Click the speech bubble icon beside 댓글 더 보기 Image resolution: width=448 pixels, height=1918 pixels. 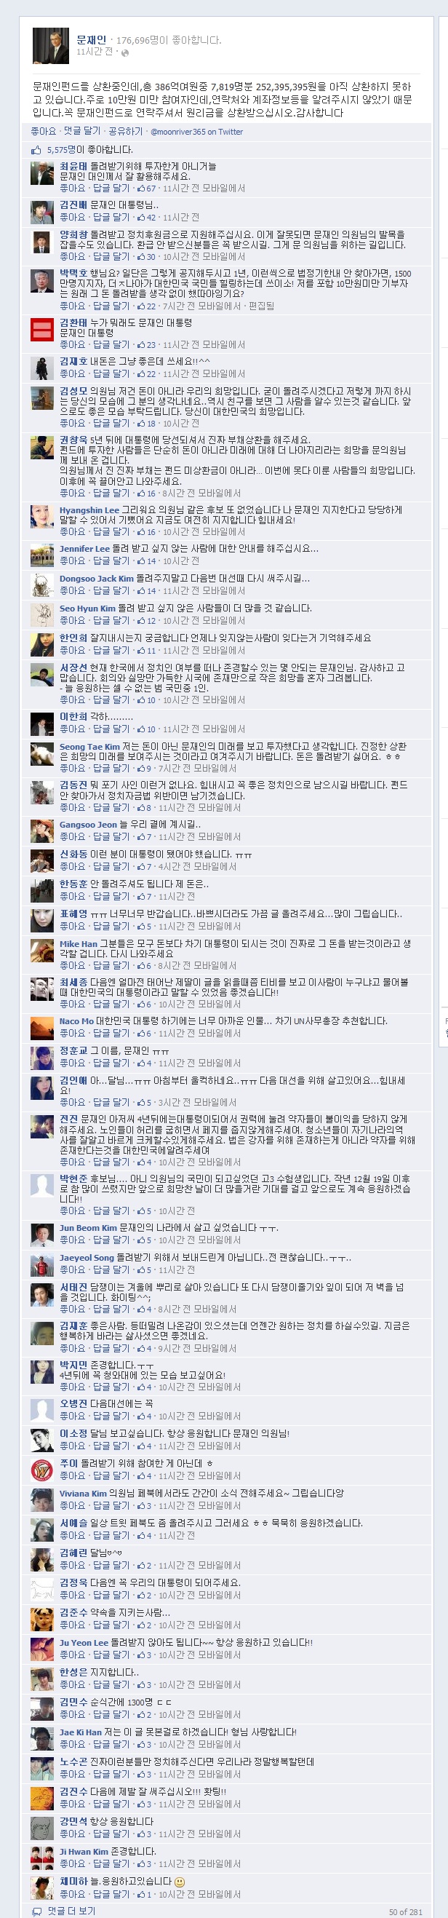click(x=36, y=1911)
